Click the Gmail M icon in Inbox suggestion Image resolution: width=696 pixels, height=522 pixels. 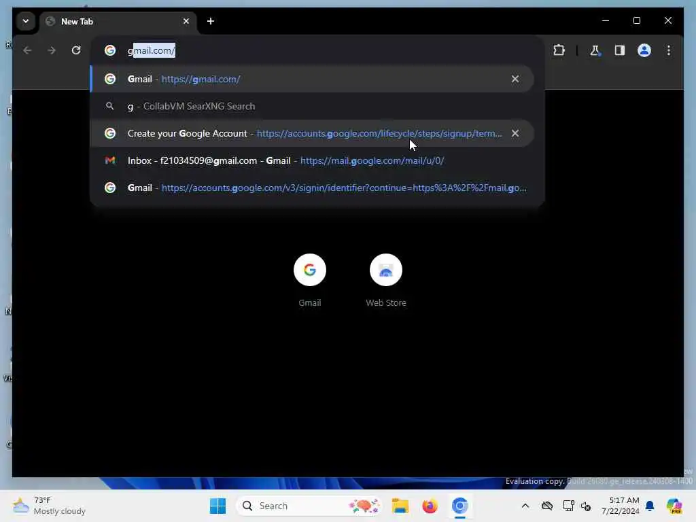point(110,160)
